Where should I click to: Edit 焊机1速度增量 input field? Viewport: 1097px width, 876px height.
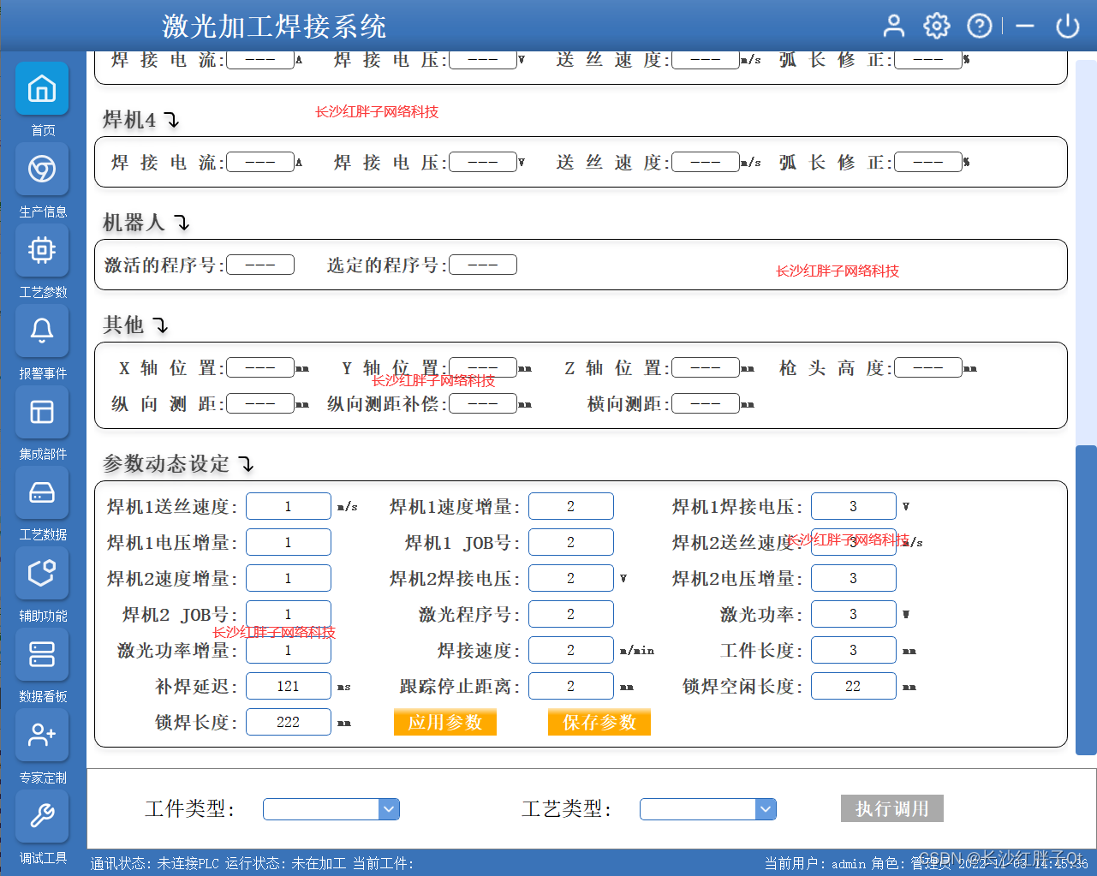click(x=571, y=506)
